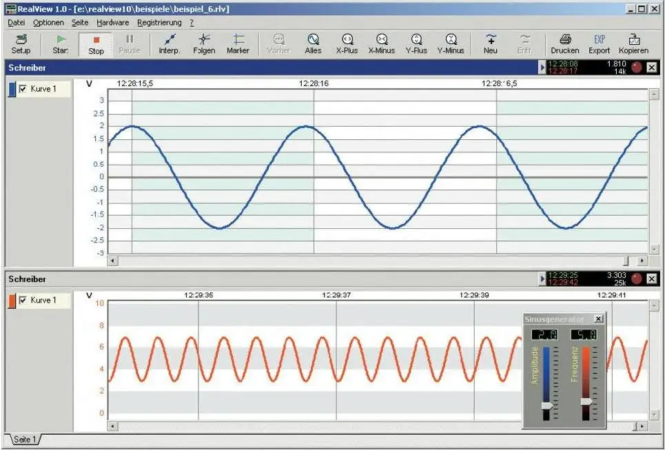Viewport: 665px width, 450px height.
Task: Click the Frequenz slider handle in Sinusgenerator
Action: [586, 401]
